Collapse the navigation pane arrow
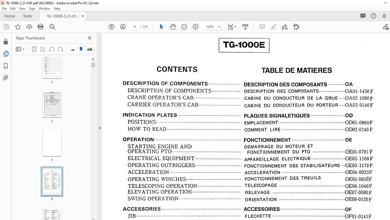390x220 pixels. coord(100,128)
